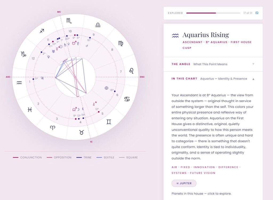Click the Scorpio glyph on the zodiac wheel
This screenshot has height=200, width=273.
(69, 20)
